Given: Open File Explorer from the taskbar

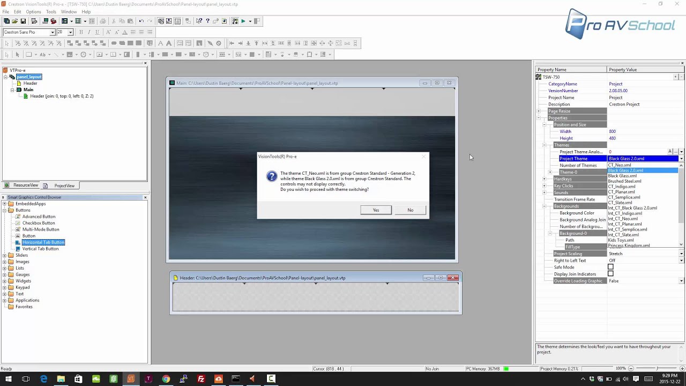Looking at the screenshot, I should click(x=61, y=379).
